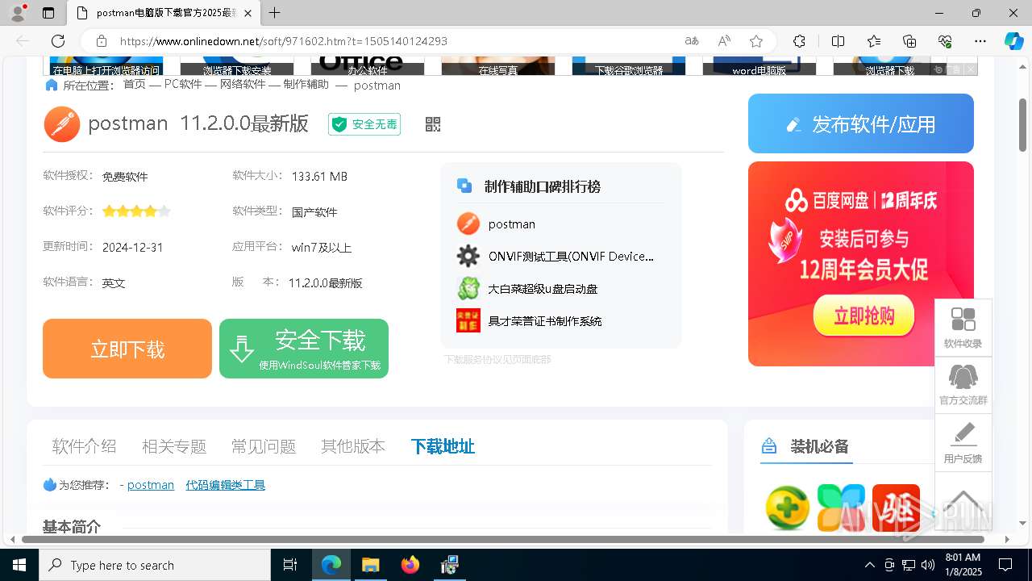Go to PC软件 in breadcrumb

[x=183, y=85]
